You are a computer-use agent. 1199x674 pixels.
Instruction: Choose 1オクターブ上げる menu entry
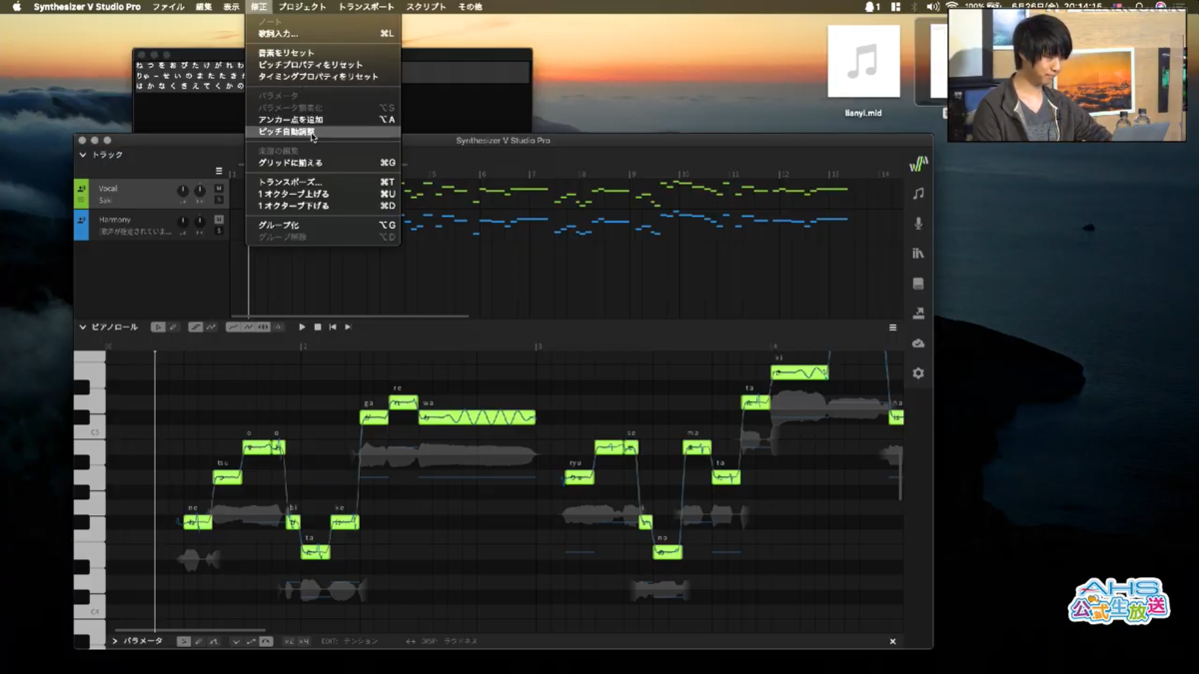(323, 194)
